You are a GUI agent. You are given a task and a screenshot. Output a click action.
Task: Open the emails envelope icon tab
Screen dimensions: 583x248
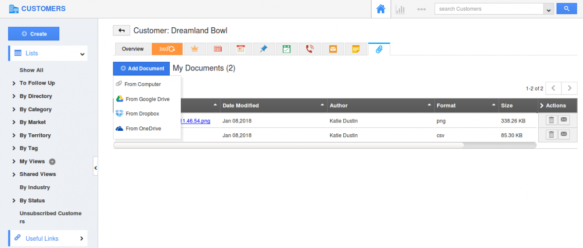click(x=333, y=49)
